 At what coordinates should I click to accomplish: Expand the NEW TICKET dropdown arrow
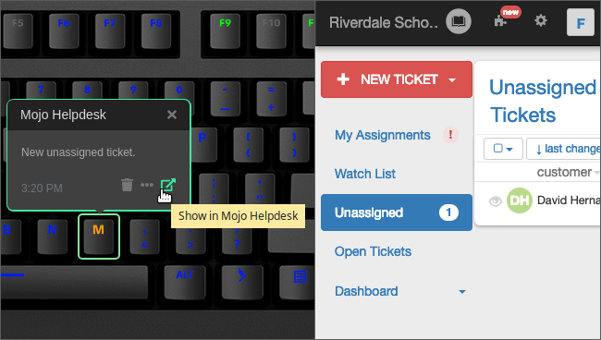pos(452,80)
